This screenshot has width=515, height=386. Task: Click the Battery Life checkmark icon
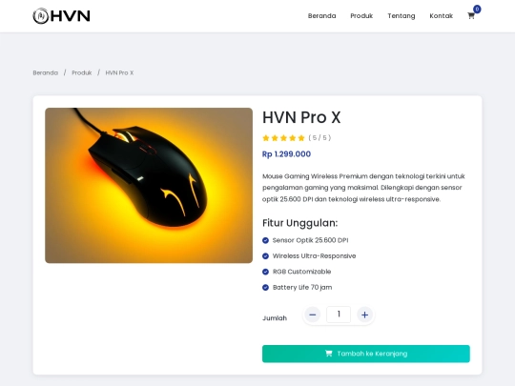click(265, 288)
